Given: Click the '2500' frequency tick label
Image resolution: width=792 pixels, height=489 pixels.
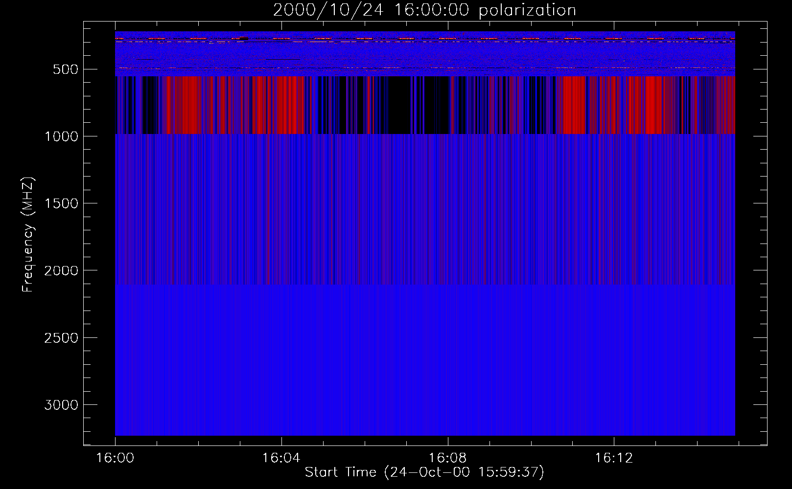Looking at the screenshot, I should [61, 338].
